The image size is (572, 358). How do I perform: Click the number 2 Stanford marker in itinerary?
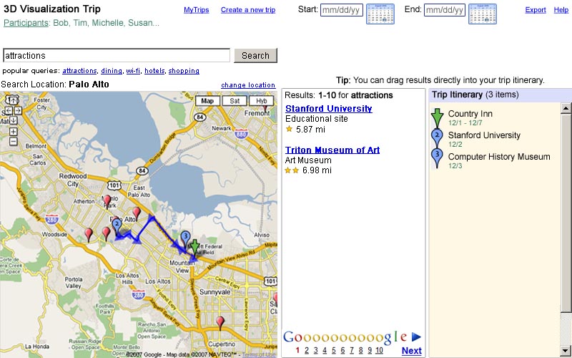coord(437,137)
